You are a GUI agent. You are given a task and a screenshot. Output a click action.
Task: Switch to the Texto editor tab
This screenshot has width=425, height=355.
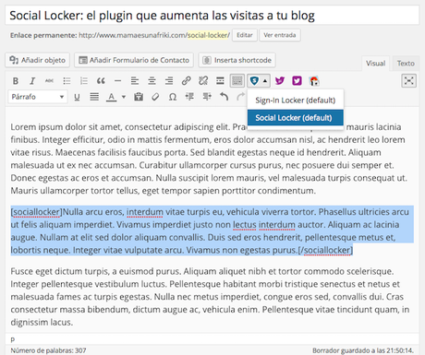pos(406,64)
